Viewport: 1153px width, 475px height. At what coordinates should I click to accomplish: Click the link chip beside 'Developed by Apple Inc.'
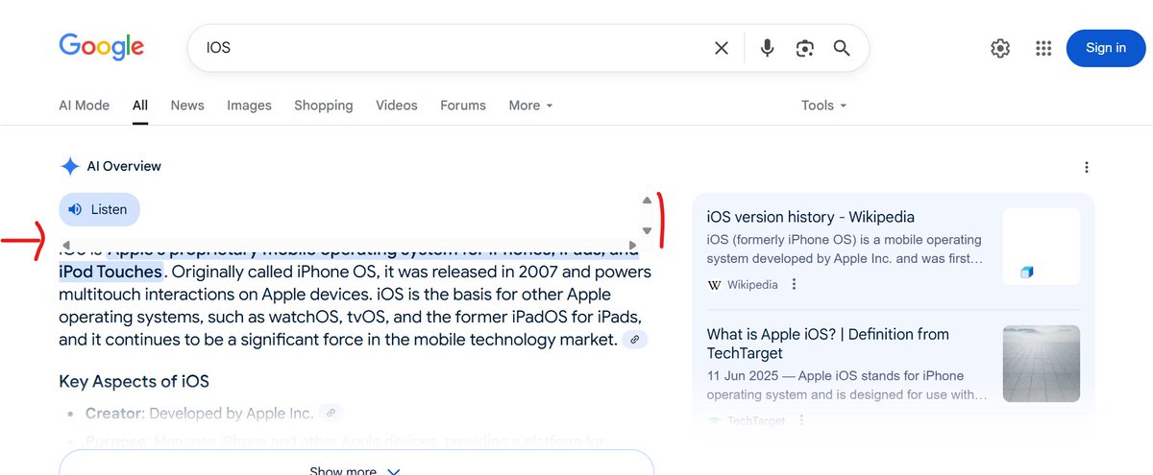331,414
